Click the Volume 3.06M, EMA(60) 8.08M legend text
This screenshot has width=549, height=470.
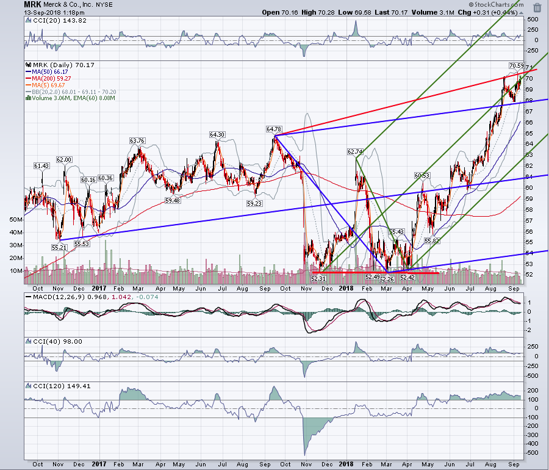[x=74, y=98]
